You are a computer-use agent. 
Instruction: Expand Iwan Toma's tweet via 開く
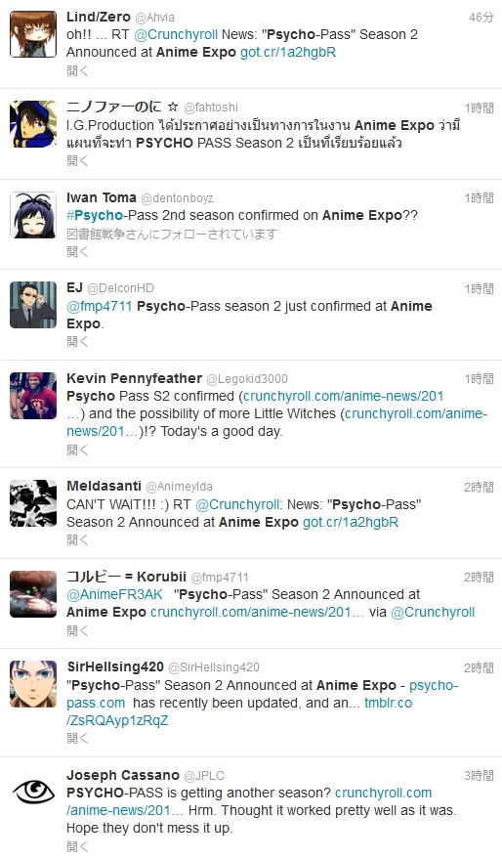[x=77, y=251]
